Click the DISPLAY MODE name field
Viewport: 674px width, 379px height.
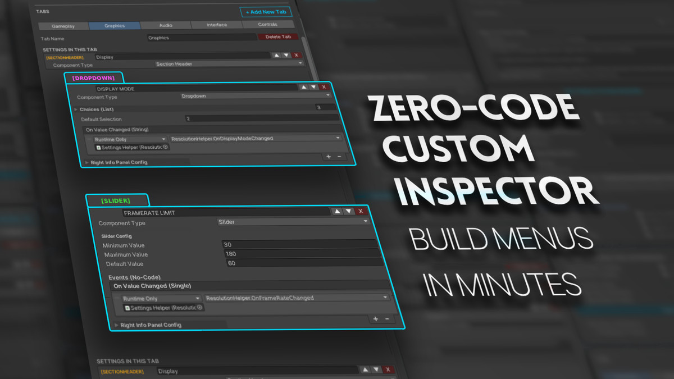196,88
